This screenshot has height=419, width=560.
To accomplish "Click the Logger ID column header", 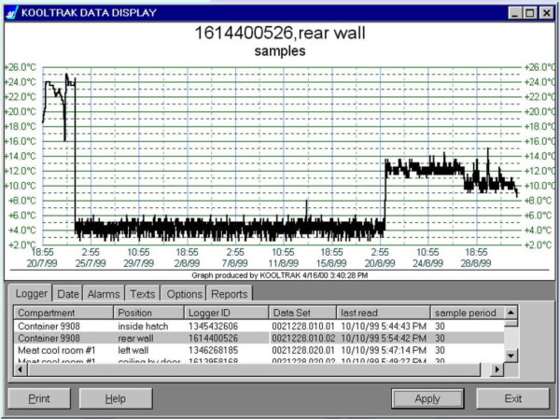I will [227, 313].
